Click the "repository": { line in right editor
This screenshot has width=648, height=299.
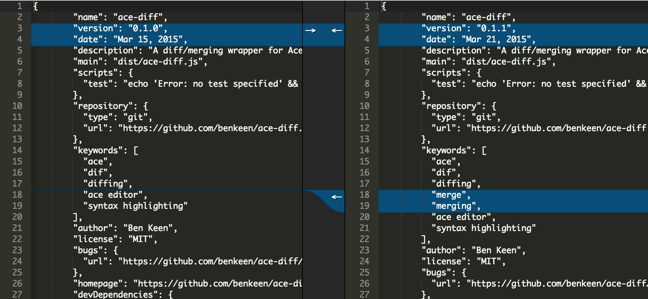click(x=459, y=106)
